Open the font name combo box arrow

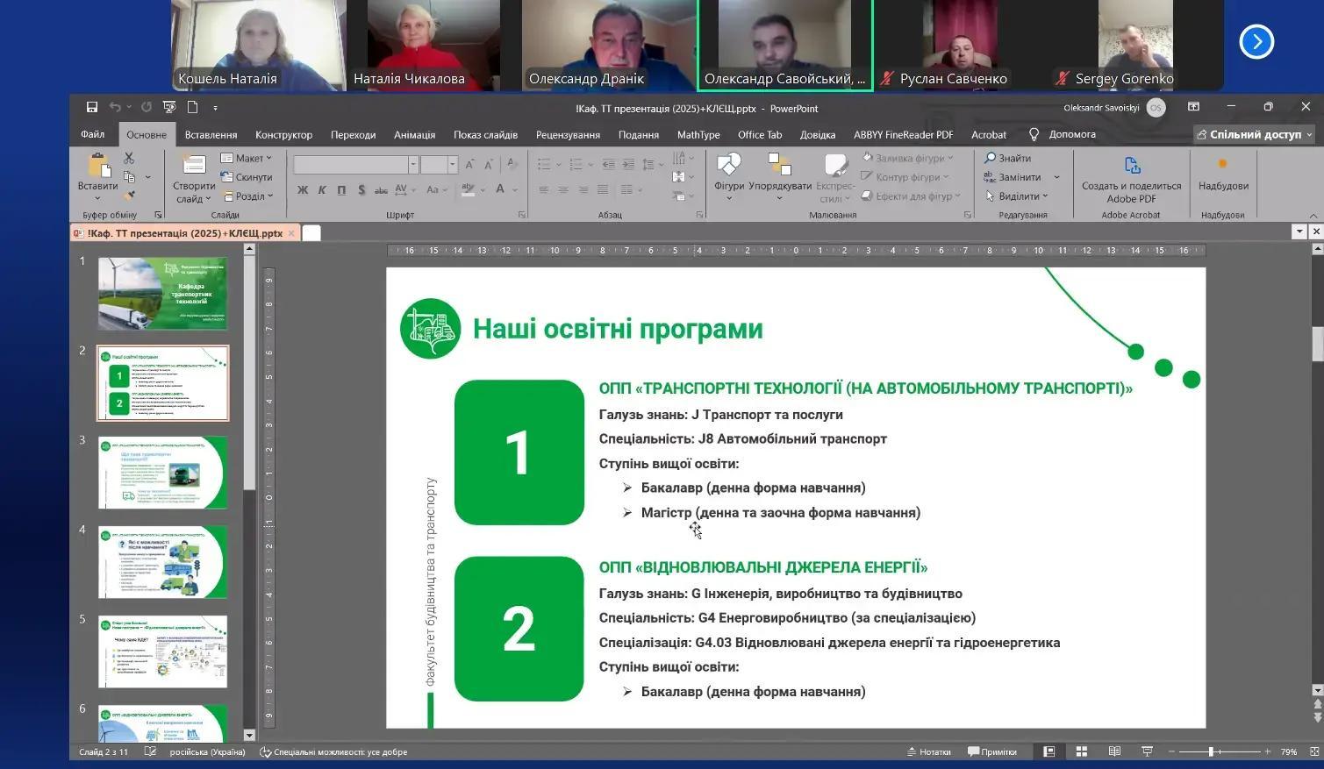click(x=412, y=165)
